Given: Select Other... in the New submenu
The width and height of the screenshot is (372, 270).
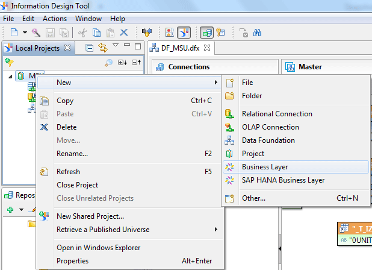Looking at the screenshot, I should pos(296,198).
